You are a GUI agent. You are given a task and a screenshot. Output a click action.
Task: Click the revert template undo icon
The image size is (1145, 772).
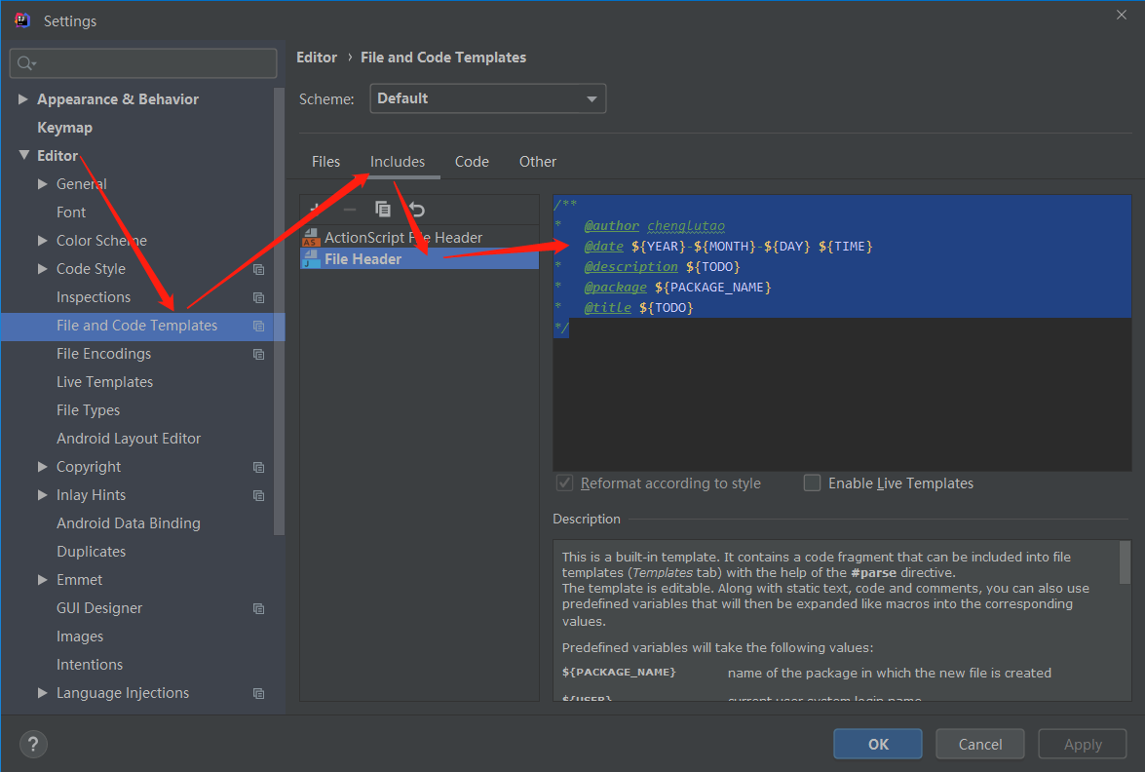[x=416, y=210]
